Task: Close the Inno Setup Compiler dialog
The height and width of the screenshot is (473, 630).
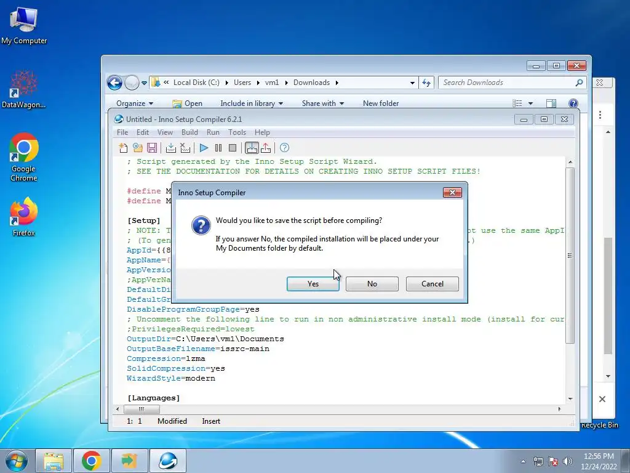Action: 452,193
